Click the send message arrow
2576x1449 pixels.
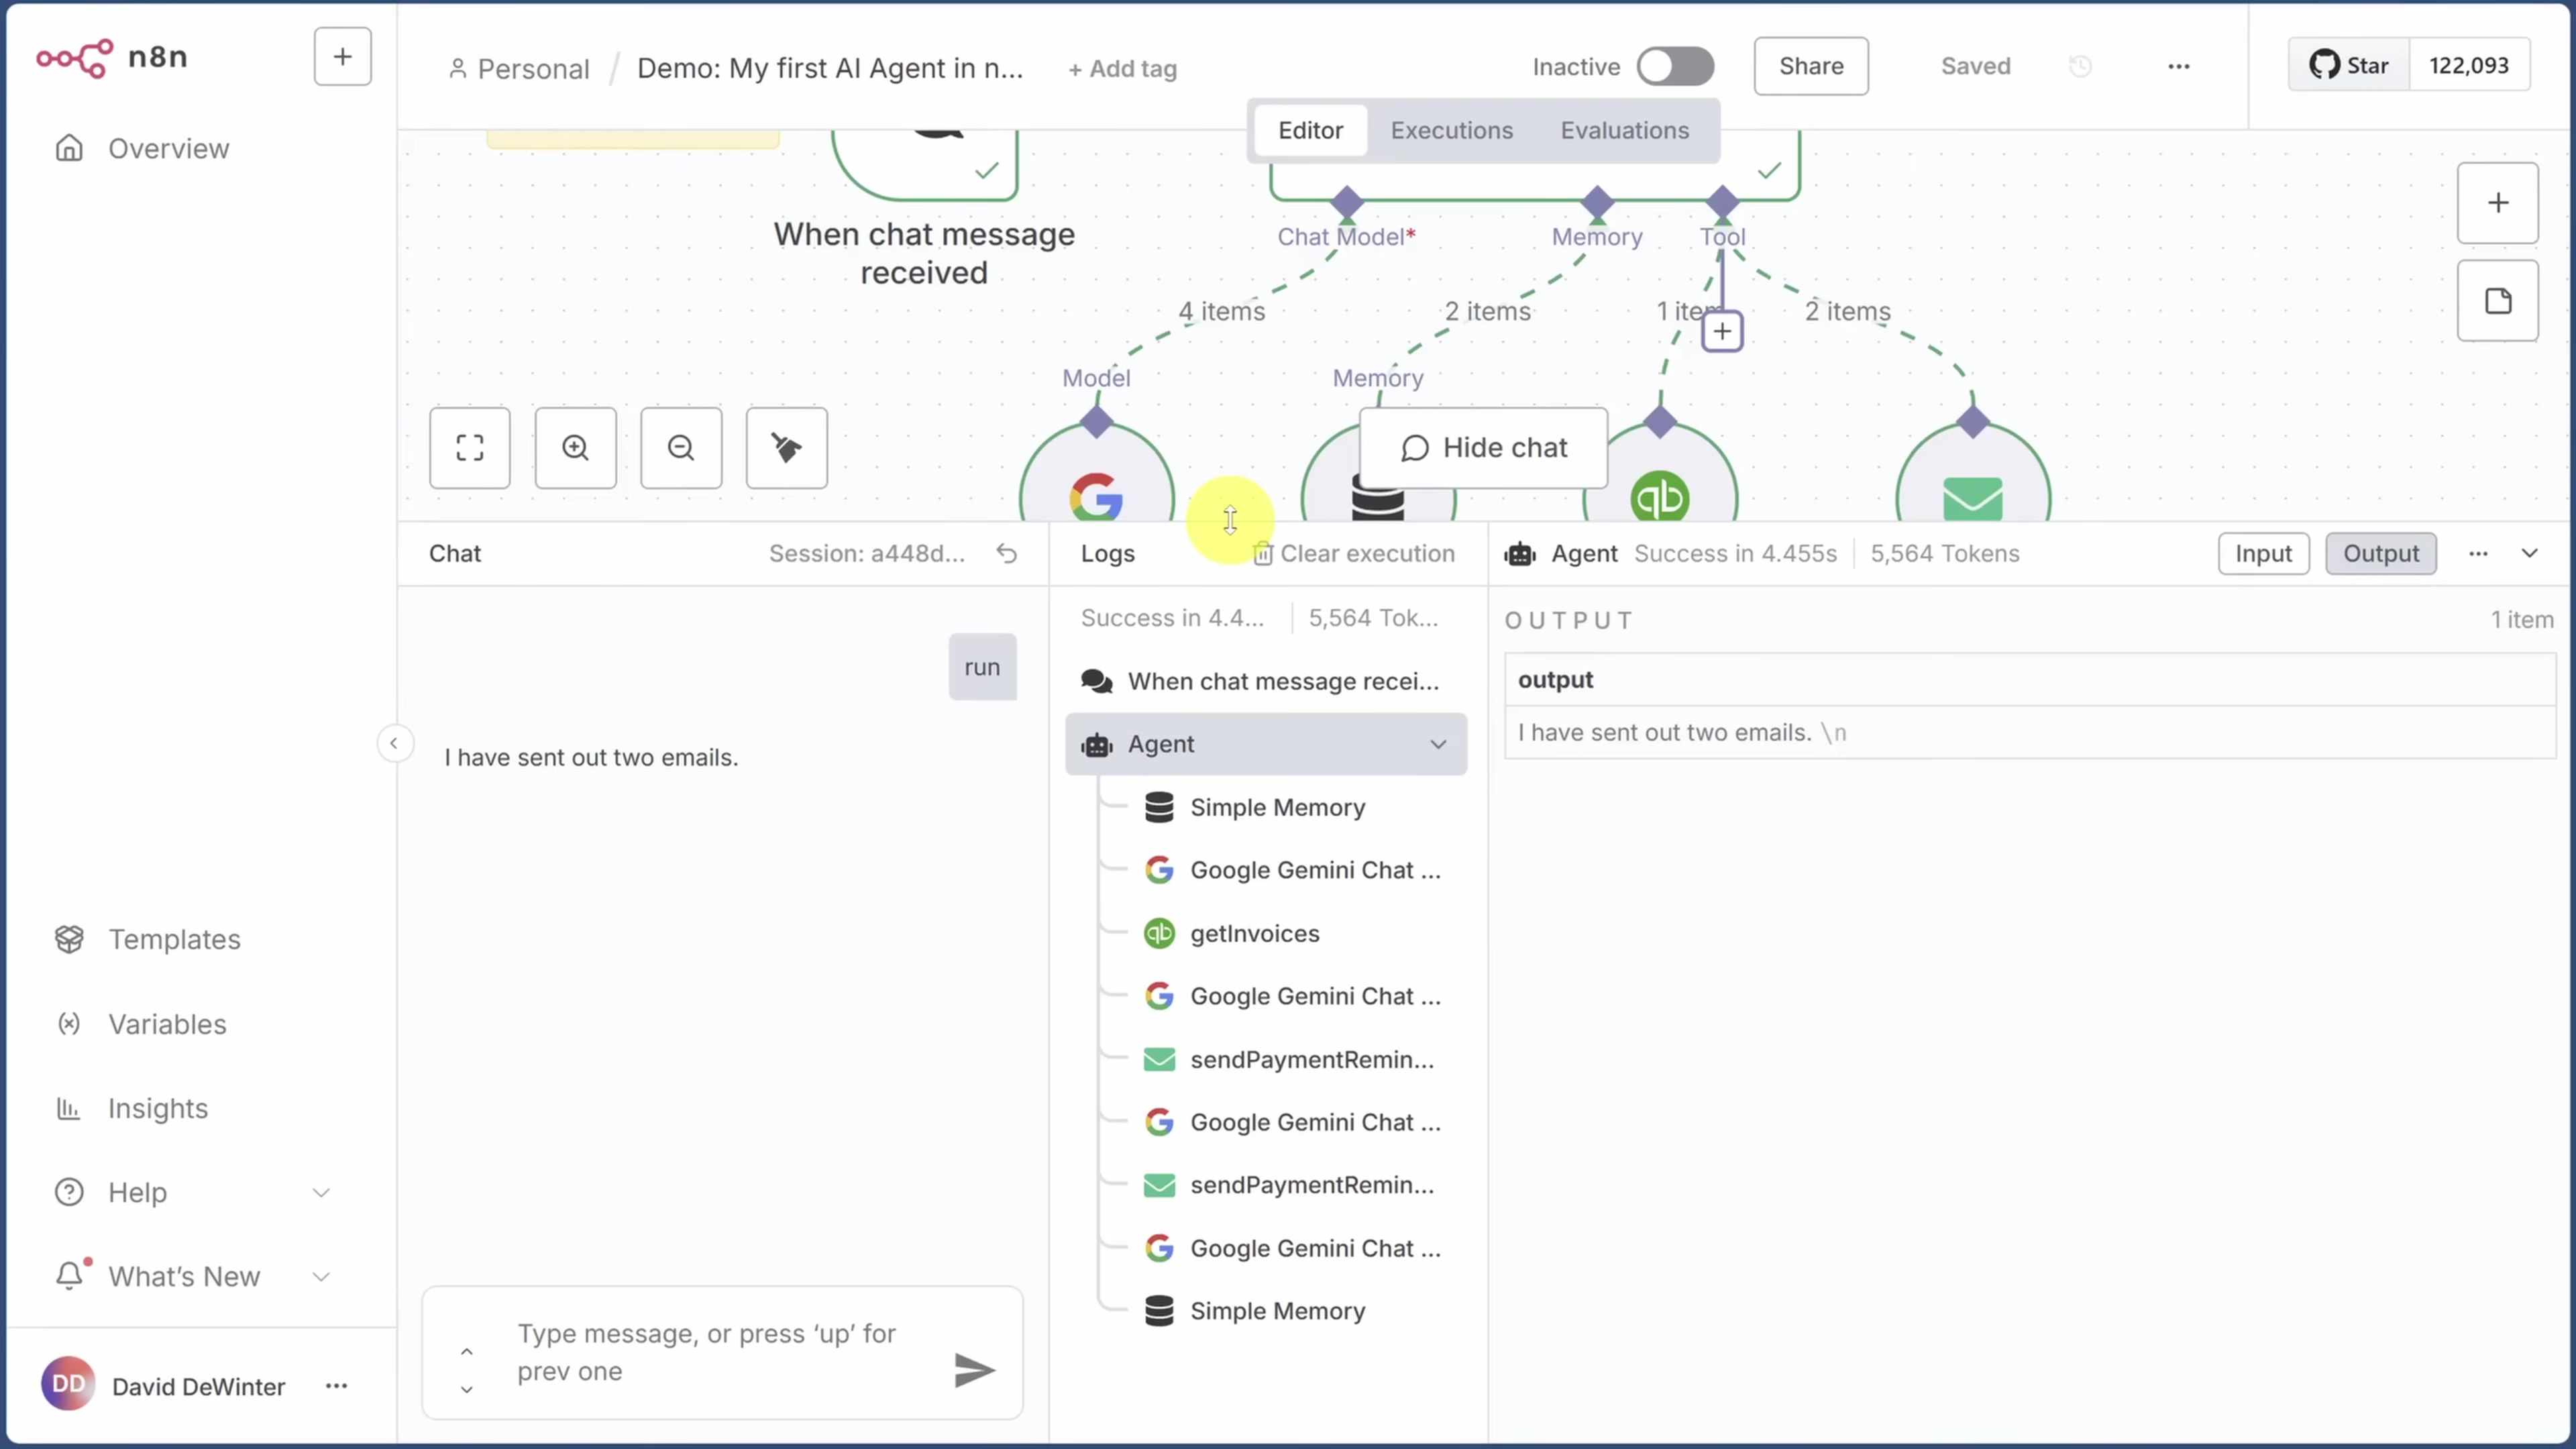point(974,1370)
